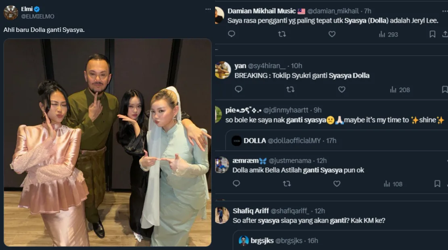
Task: Click Shafiq Ariff's profile avatar
Action: pyautogui.click(x=222, y=215)
